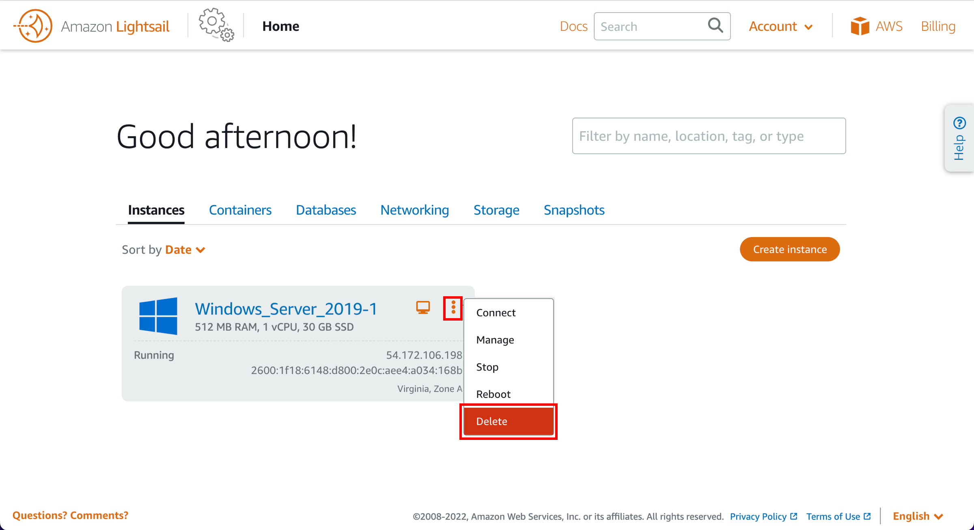Select Stop in the instance menu

pyautogui.click(x=509, y=367)
